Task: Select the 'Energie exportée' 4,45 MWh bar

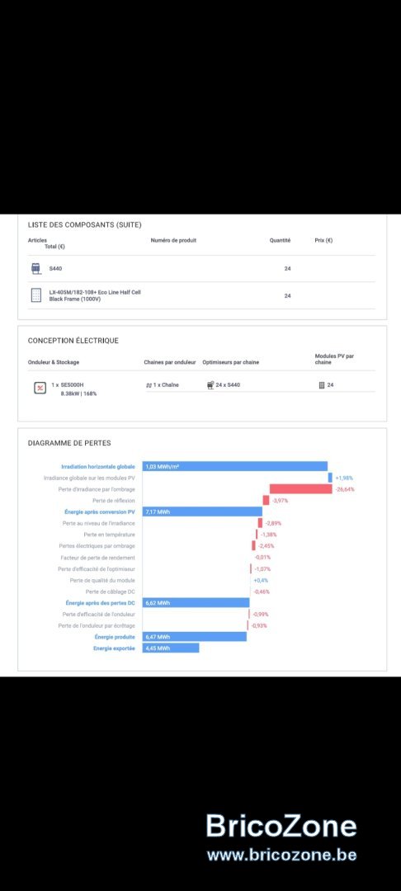Action: pyautogui.click(x=171, y=648)
